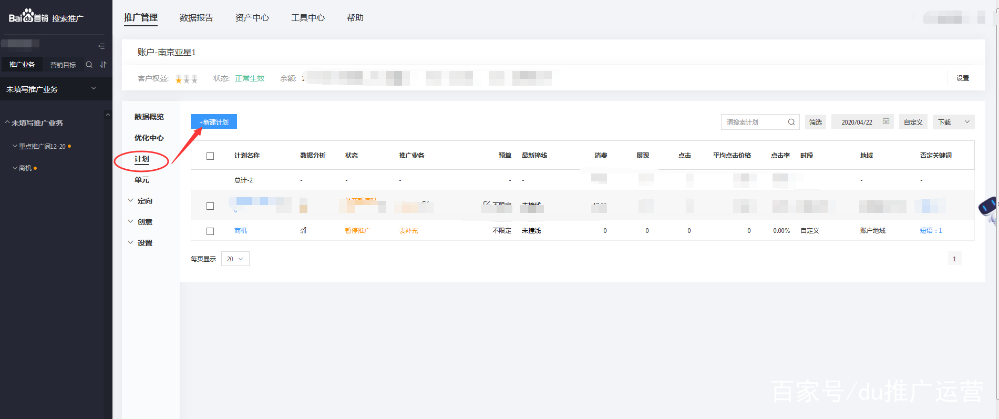Tick the checkbox of the 商机 plan row
The height and width of the screenshot is (419, 999).
click(x=210, y=231)
